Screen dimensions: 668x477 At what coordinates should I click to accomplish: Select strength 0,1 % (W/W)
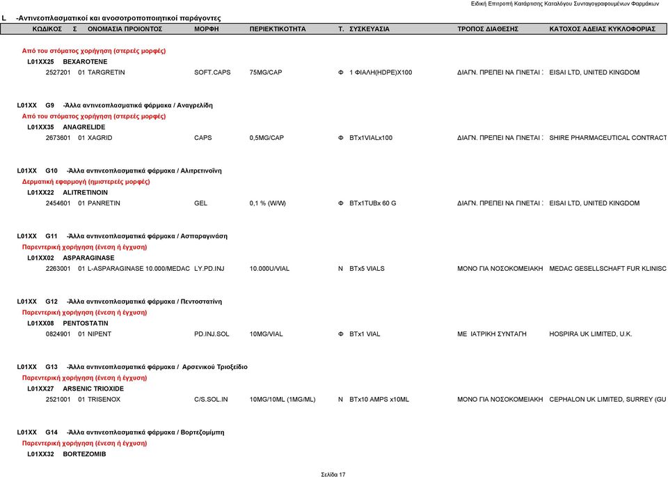267,203
